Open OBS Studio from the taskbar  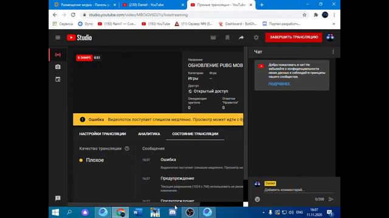pos(190,213)
